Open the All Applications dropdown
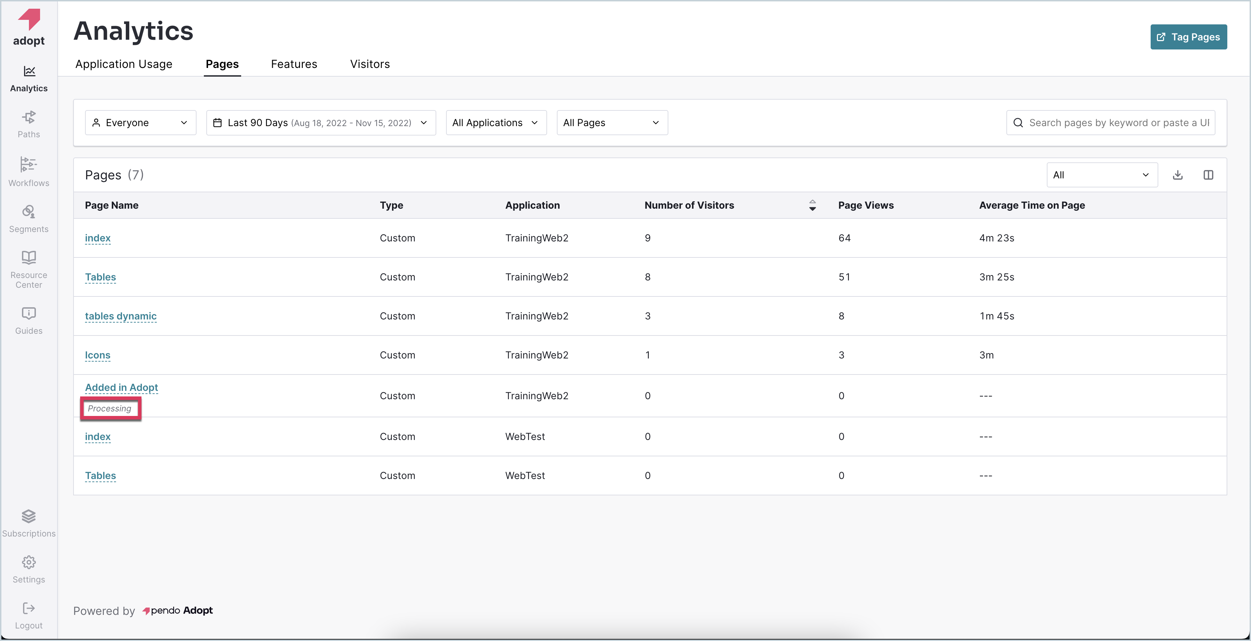The height and width of the screenshot is (641, 1251). (x=496, y=123)
